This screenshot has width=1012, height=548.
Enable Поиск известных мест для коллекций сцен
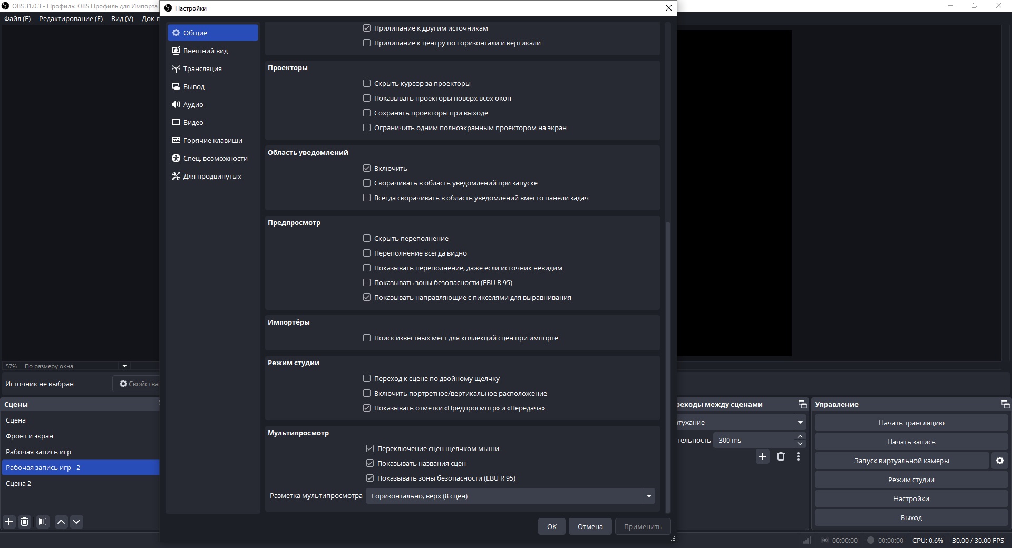(x=367, y=338)
